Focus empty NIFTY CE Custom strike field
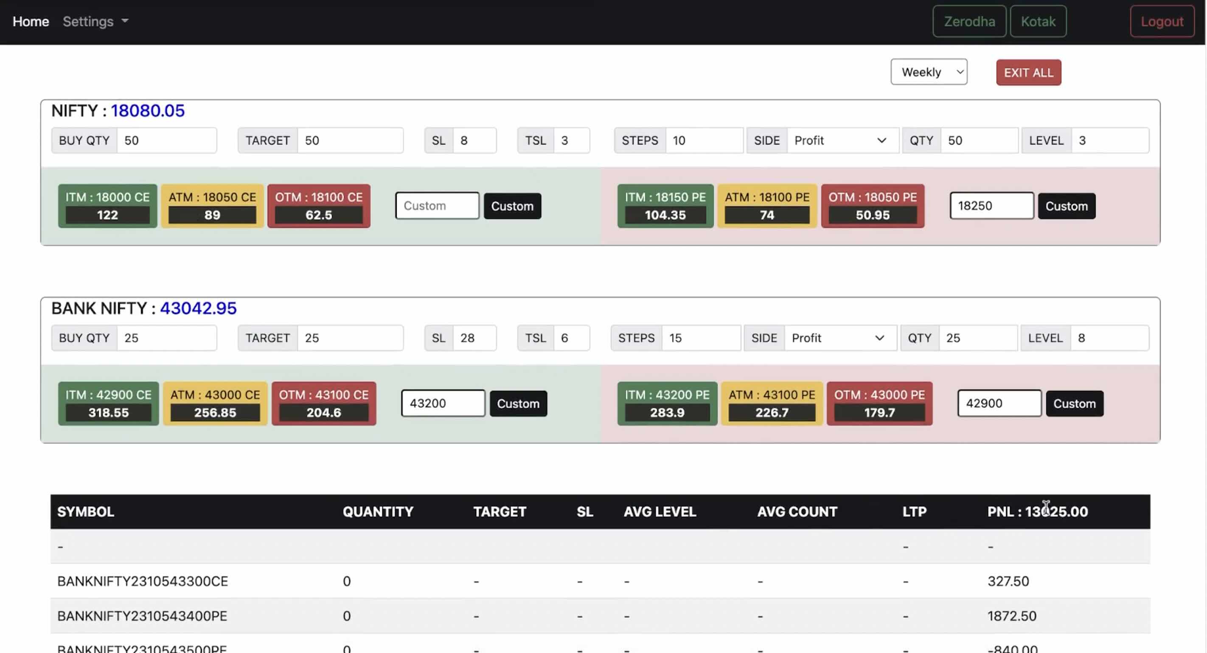Image resolution: width=1207 pixels, height=653 pixels. [437, 206]
